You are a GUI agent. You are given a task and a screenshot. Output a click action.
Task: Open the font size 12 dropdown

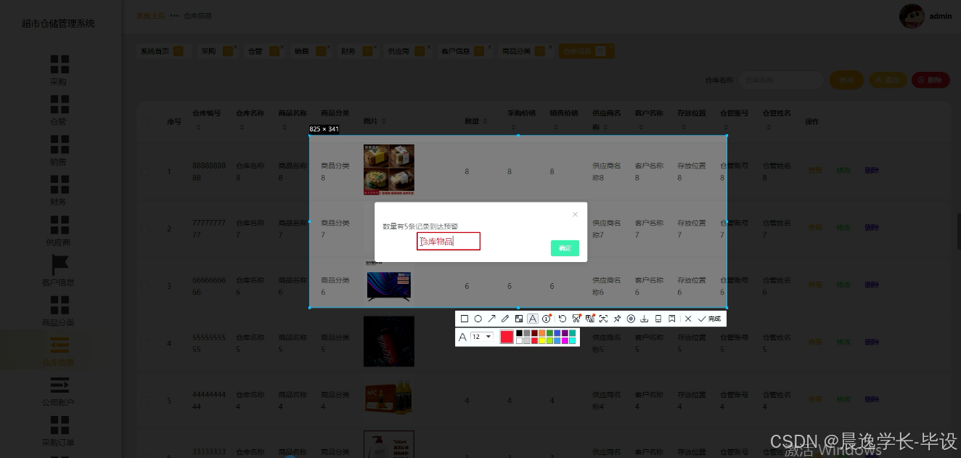(x=483, y=337)
